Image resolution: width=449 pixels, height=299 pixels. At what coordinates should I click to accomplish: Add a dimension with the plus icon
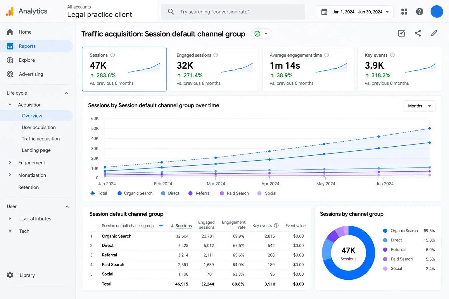161,226
